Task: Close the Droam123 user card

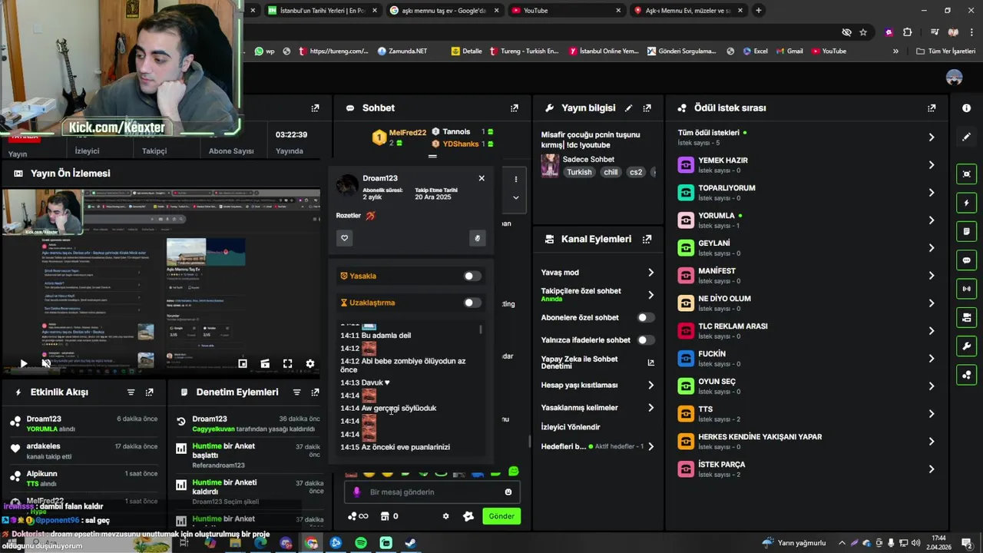Action: pos(482,178)
